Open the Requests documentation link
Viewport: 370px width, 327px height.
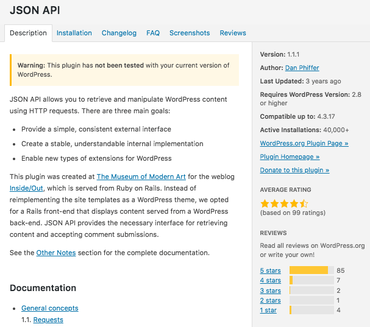(x=48, y=320)
